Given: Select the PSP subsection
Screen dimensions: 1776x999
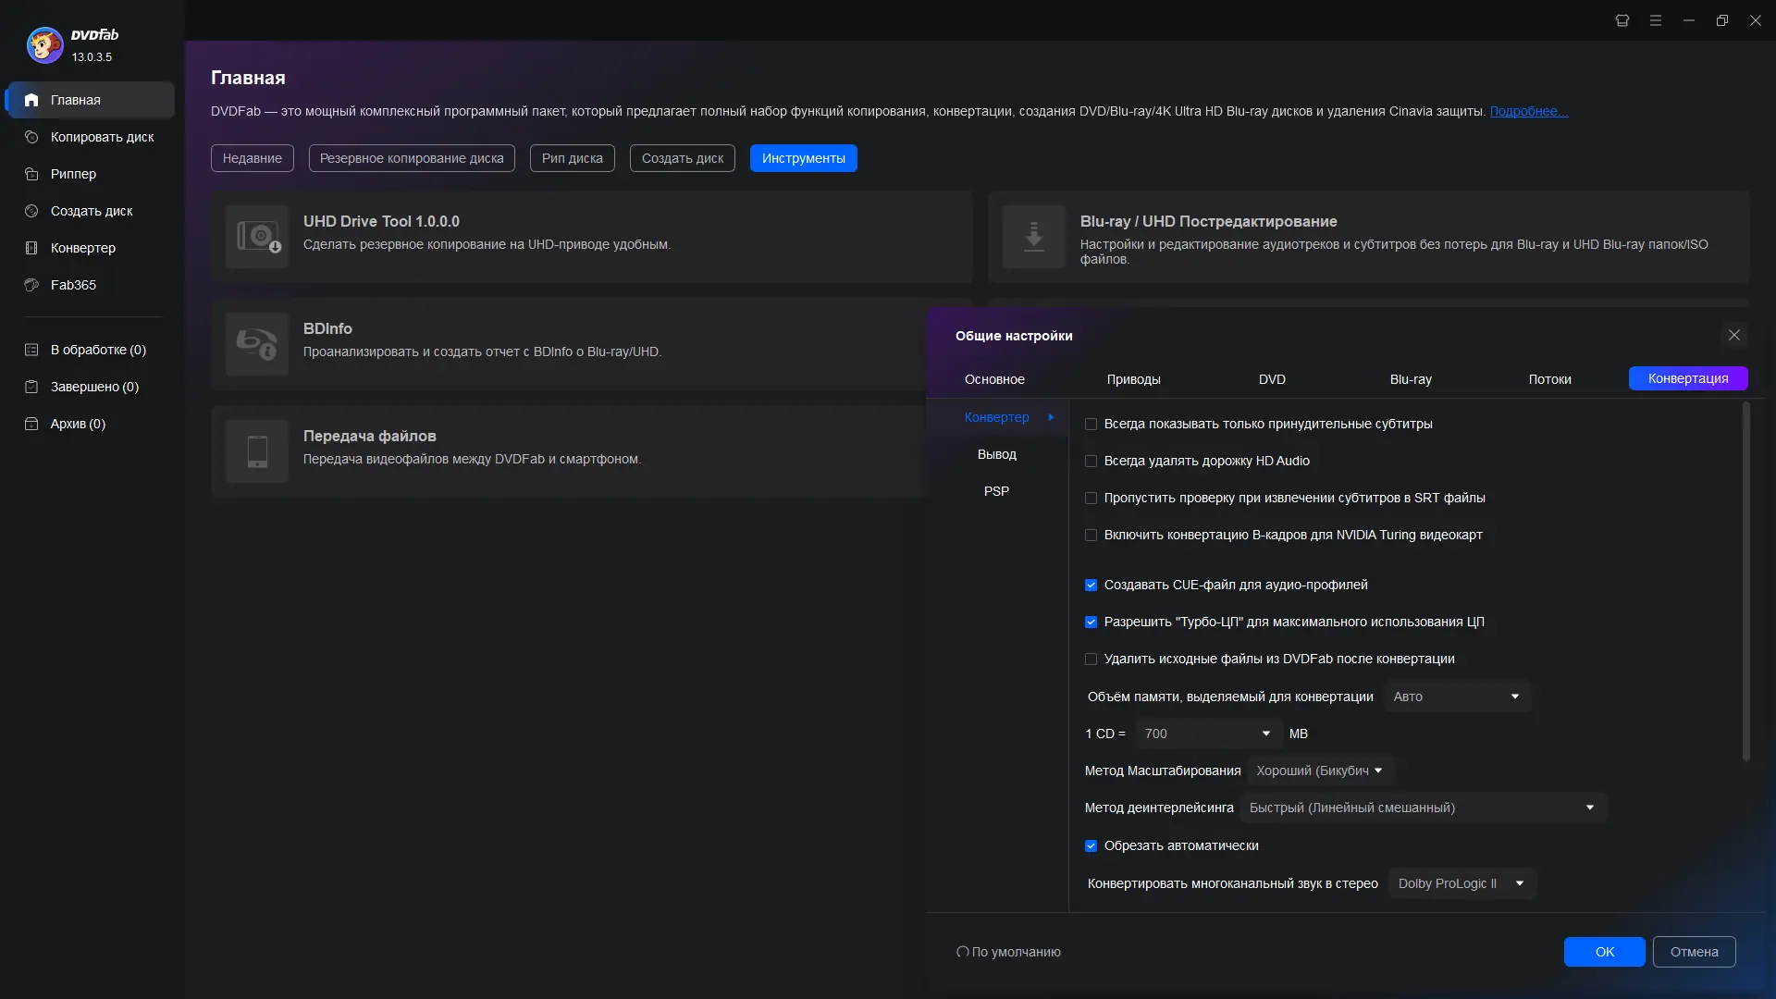Looking at the screenshot, I should [x=997, y=491].
